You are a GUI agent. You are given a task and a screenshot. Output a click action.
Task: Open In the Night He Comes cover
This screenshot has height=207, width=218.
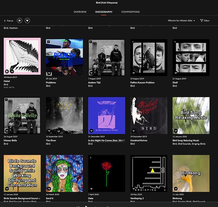(x=107, y=116)
